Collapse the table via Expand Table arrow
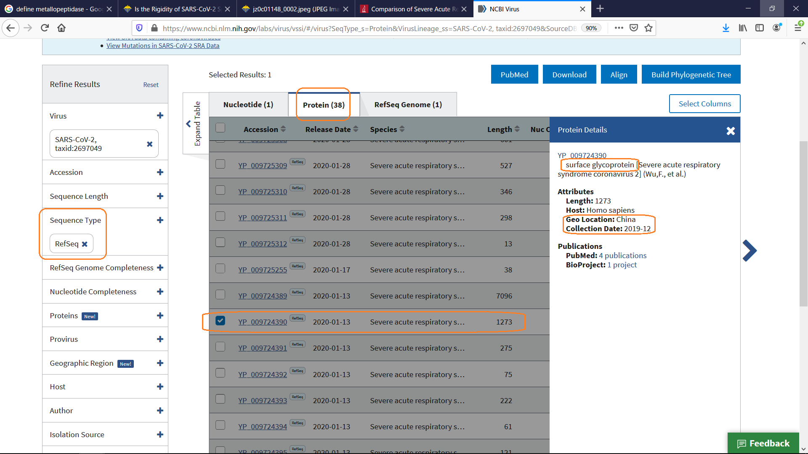Viewport: 808px width, 454px height. 189,124
